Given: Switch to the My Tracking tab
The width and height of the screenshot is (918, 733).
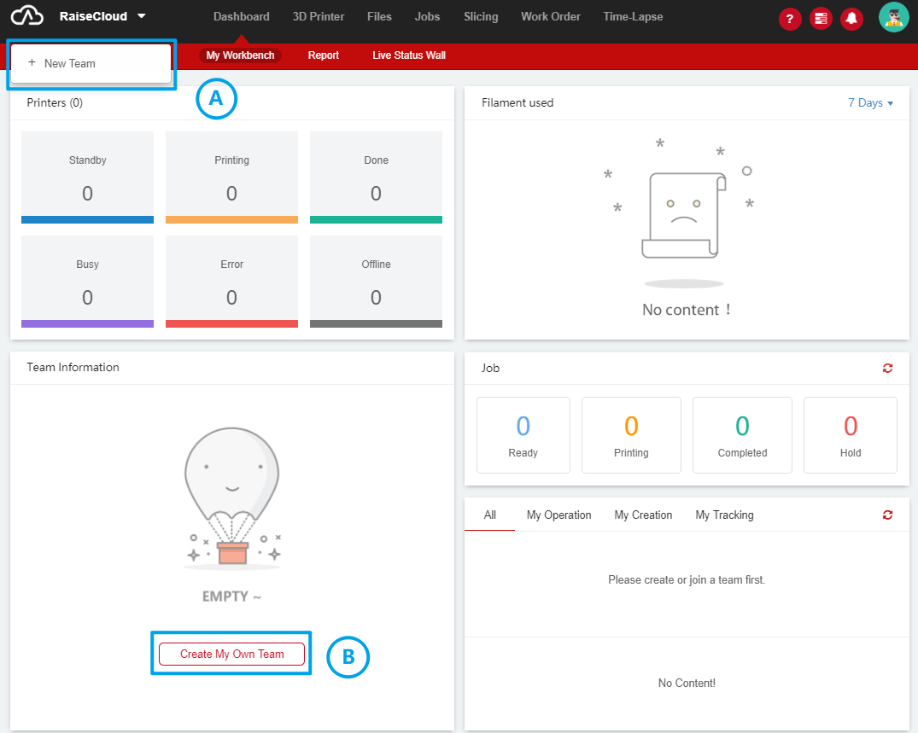Looking at the screenshot, I should click(x=724, y=515).
